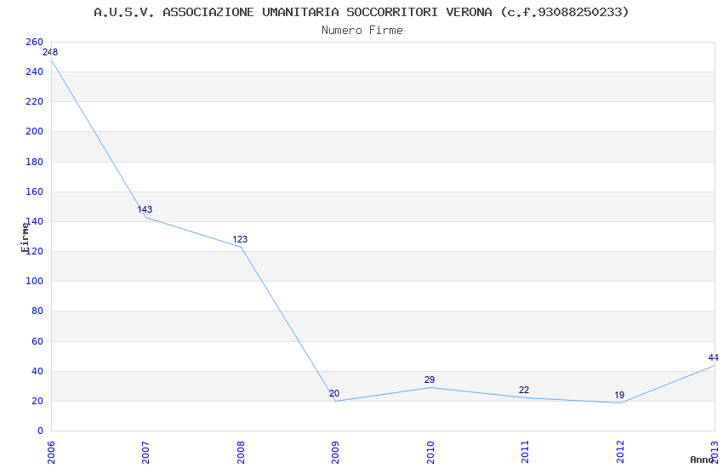Click the y-axis value 180

[35, 162]
